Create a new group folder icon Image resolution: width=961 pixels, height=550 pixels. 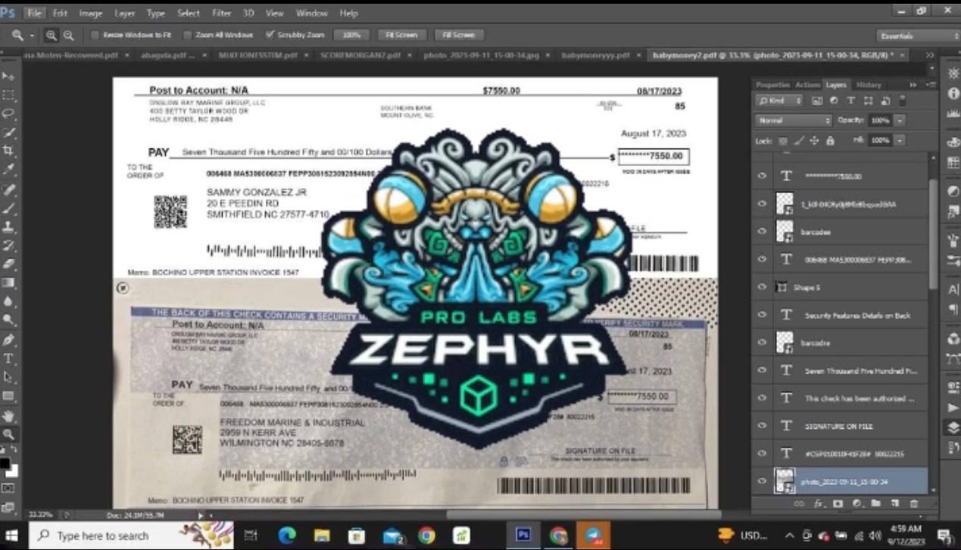tap(875, 503)
